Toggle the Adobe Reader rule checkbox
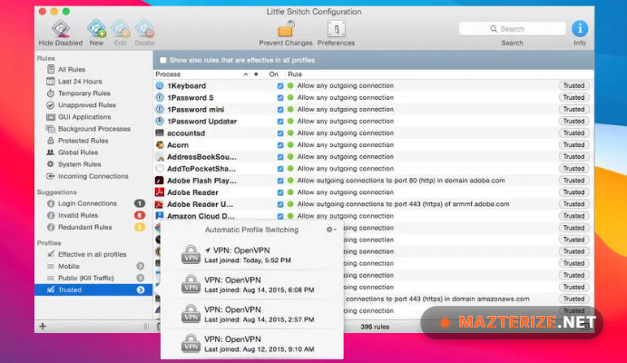Viewport: 627px width, 363px height. [280, 192]
